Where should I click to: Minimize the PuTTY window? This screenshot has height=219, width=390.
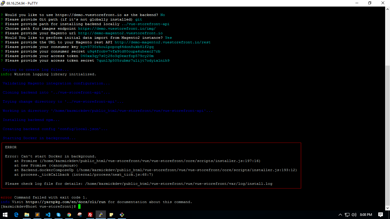[357, 3]
